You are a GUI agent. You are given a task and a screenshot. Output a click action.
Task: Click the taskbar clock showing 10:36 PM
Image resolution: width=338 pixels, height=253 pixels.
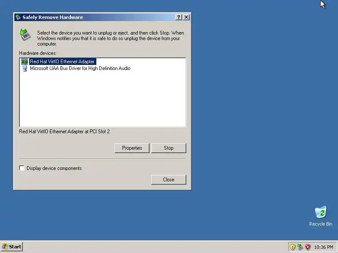click(x=324, y=247)
